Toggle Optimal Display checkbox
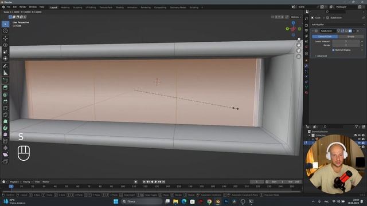The height and width of the screenshot is (206, 367). click(x=333, y=50)
